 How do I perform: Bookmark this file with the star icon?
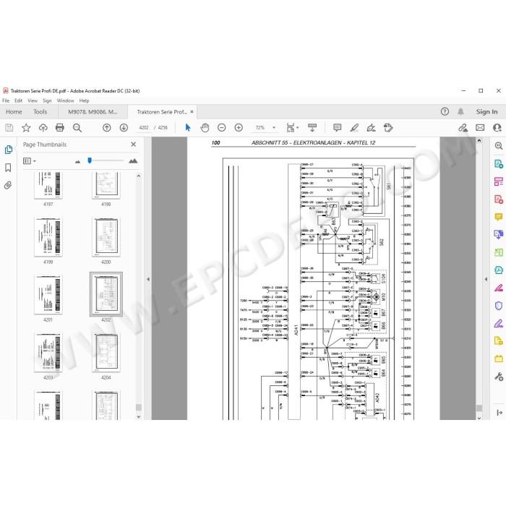click(x=26, y=128)
